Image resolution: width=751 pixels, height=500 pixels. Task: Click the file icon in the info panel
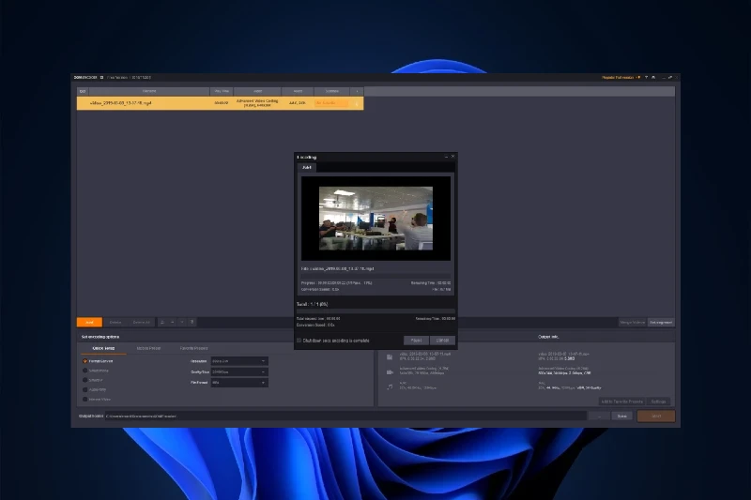pyautogui.click(x=390, y=356)
